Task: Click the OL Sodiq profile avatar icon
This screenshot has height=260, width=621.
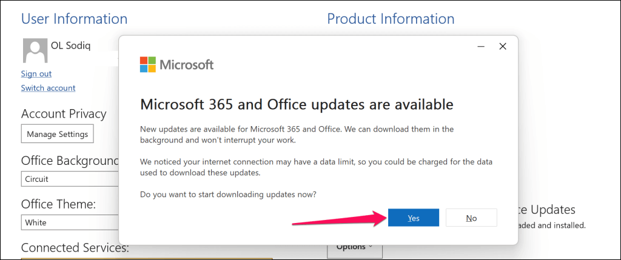Action: click(x=35, y=51)
